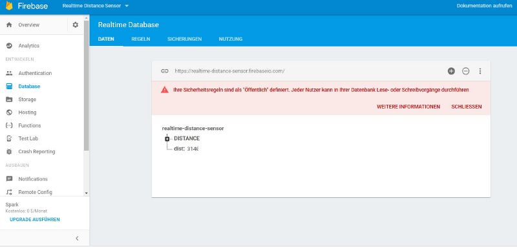Switch to the NUTZUNG tab
The image size is (517, 247).
[x=231, y=39]
